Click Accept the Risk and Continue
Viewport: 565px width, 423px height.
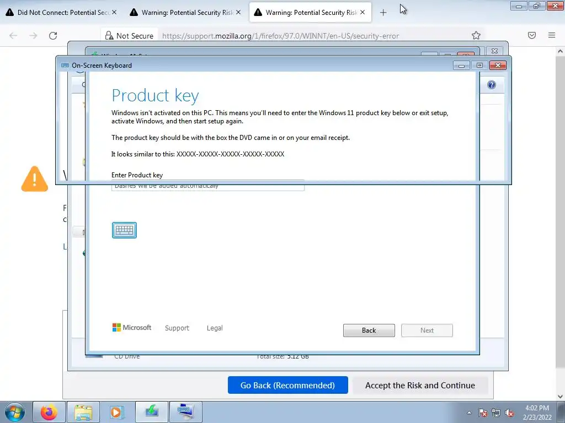[420, 385]
